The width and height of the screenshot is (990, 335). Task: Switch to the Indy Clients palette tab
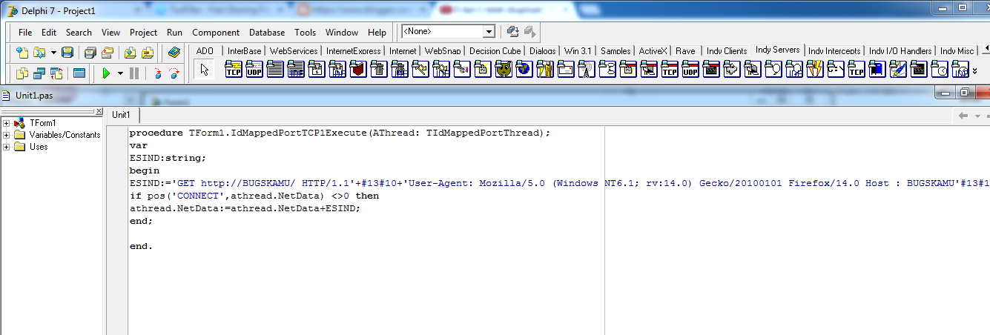pyautogui.click(x=727, y=51)
